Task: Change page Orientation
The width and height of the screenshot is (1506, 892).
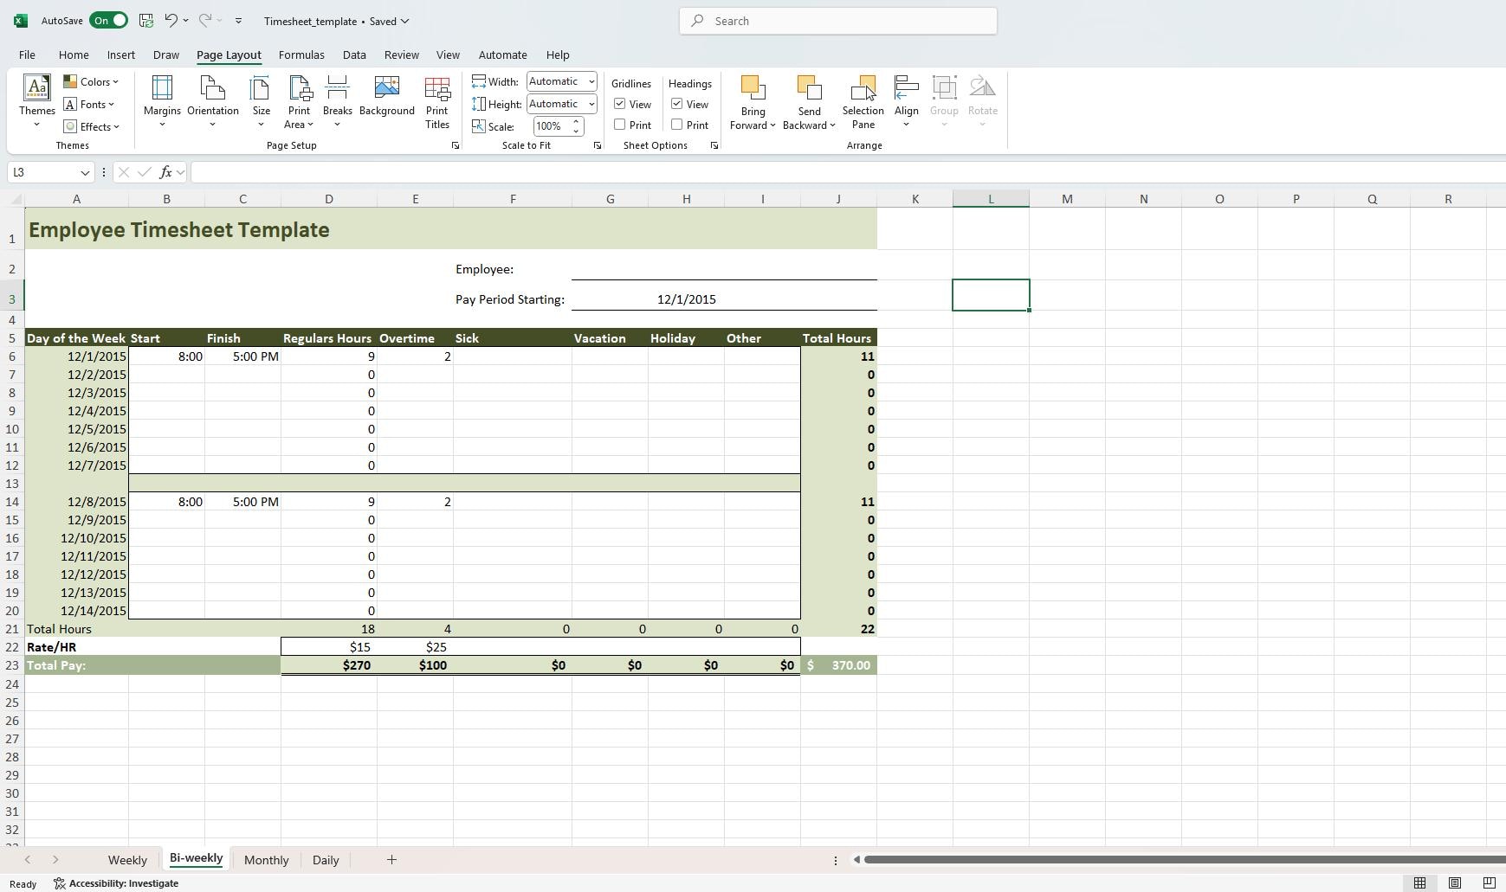Action: tap(212, 102)
